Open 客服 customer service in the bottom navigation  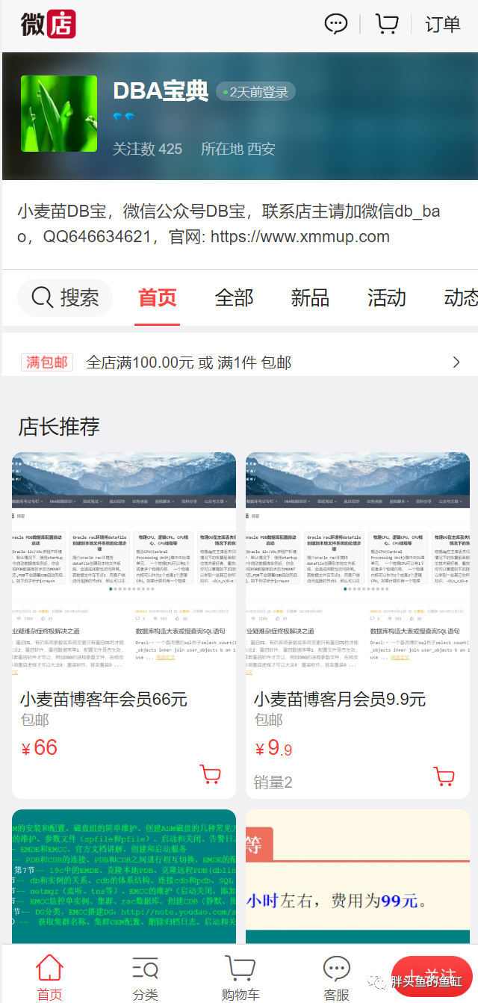coord(336,977)
